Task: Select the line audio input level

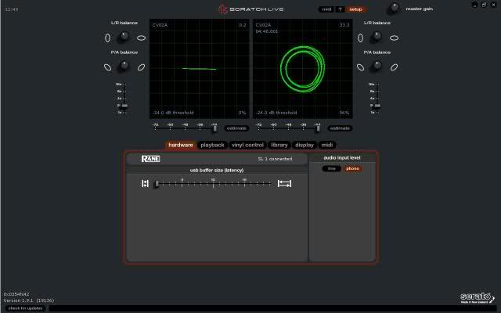Action: (332, 168)
